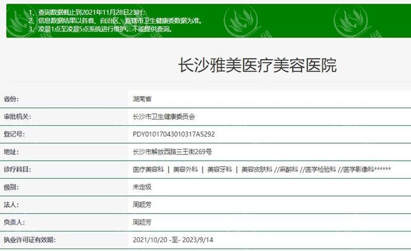Click 麻醉科 in departments list
411x251 pixels.
(x=289, y=169)
